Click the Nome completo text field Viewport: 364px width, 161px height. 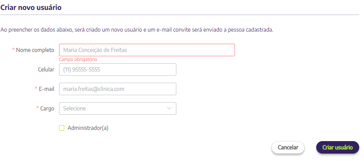(147, 50)
